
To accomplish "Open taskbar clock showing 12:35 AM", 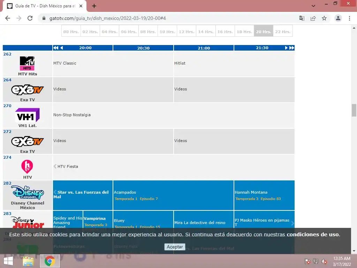I will (x=342, y=261).
